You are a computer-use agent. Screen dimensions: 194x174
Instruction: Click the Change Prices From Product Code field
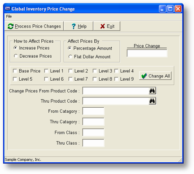click(x=115, y=91)
